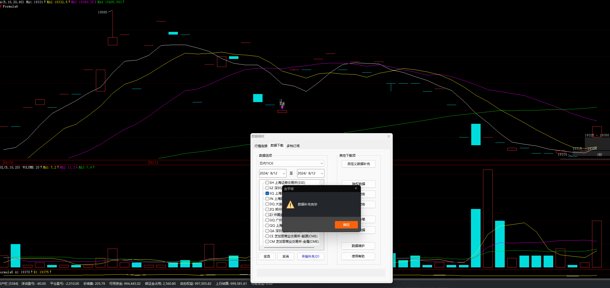
Task: Close the 金字塔 message popup
Action: coord(356,188)
